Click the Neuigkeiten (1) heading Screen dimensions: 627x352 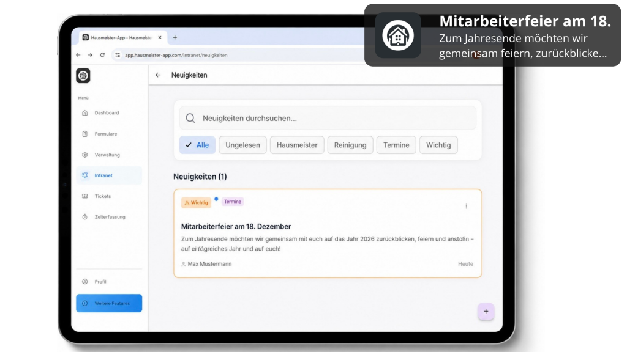click(x=200, y=177)
